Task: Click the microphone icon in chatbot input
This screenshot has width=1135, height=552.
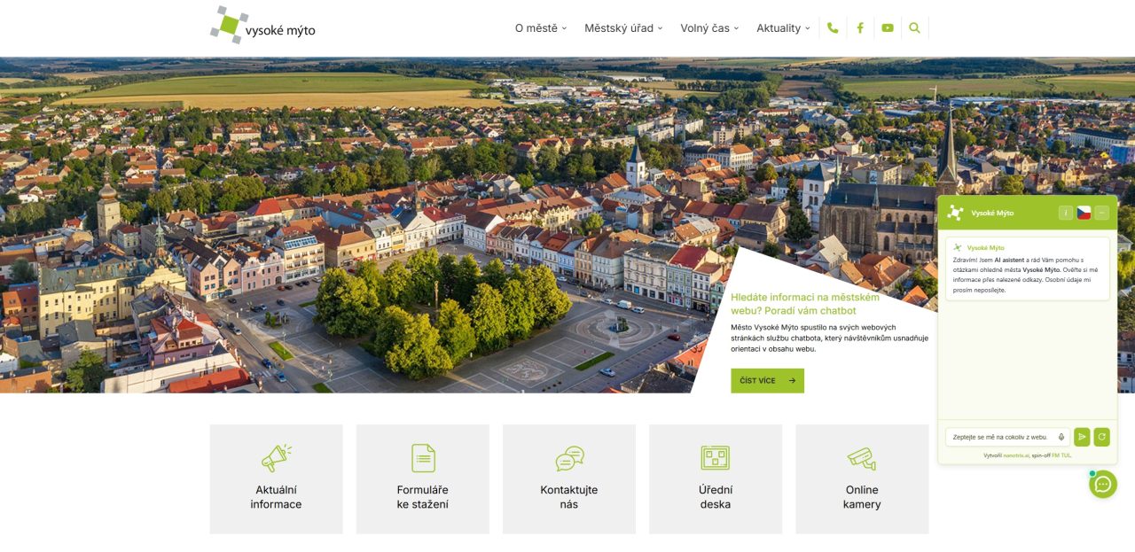Action: point(1061,436)
